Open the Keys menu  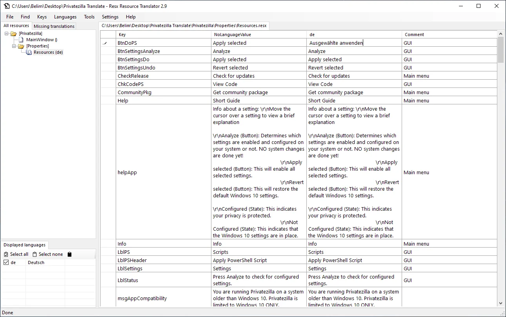click(x=42, y=17)
